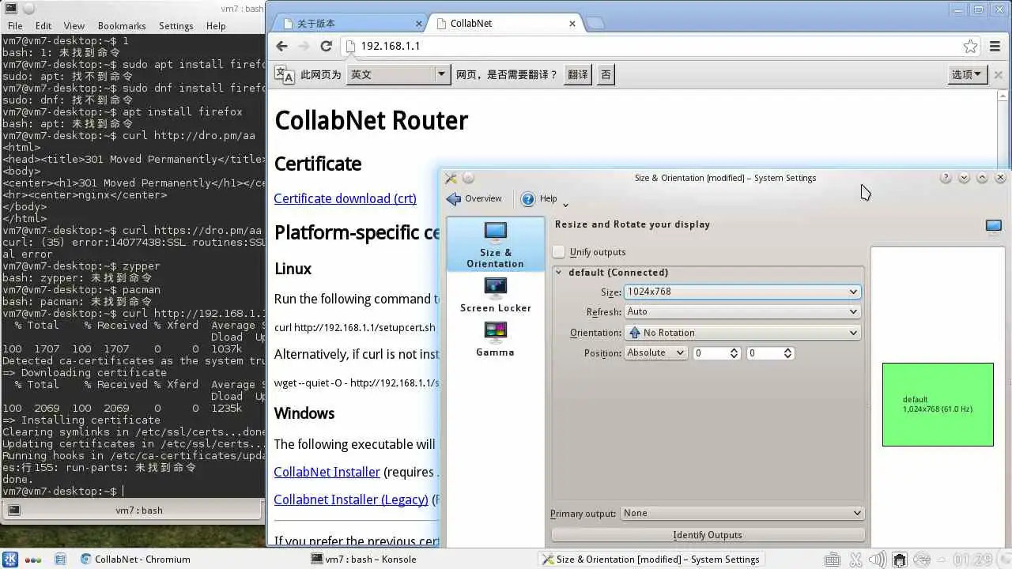Screen dimensions: 1012x569
Task: Open the translate language dropdown 英文
Action: click(399, 74)
